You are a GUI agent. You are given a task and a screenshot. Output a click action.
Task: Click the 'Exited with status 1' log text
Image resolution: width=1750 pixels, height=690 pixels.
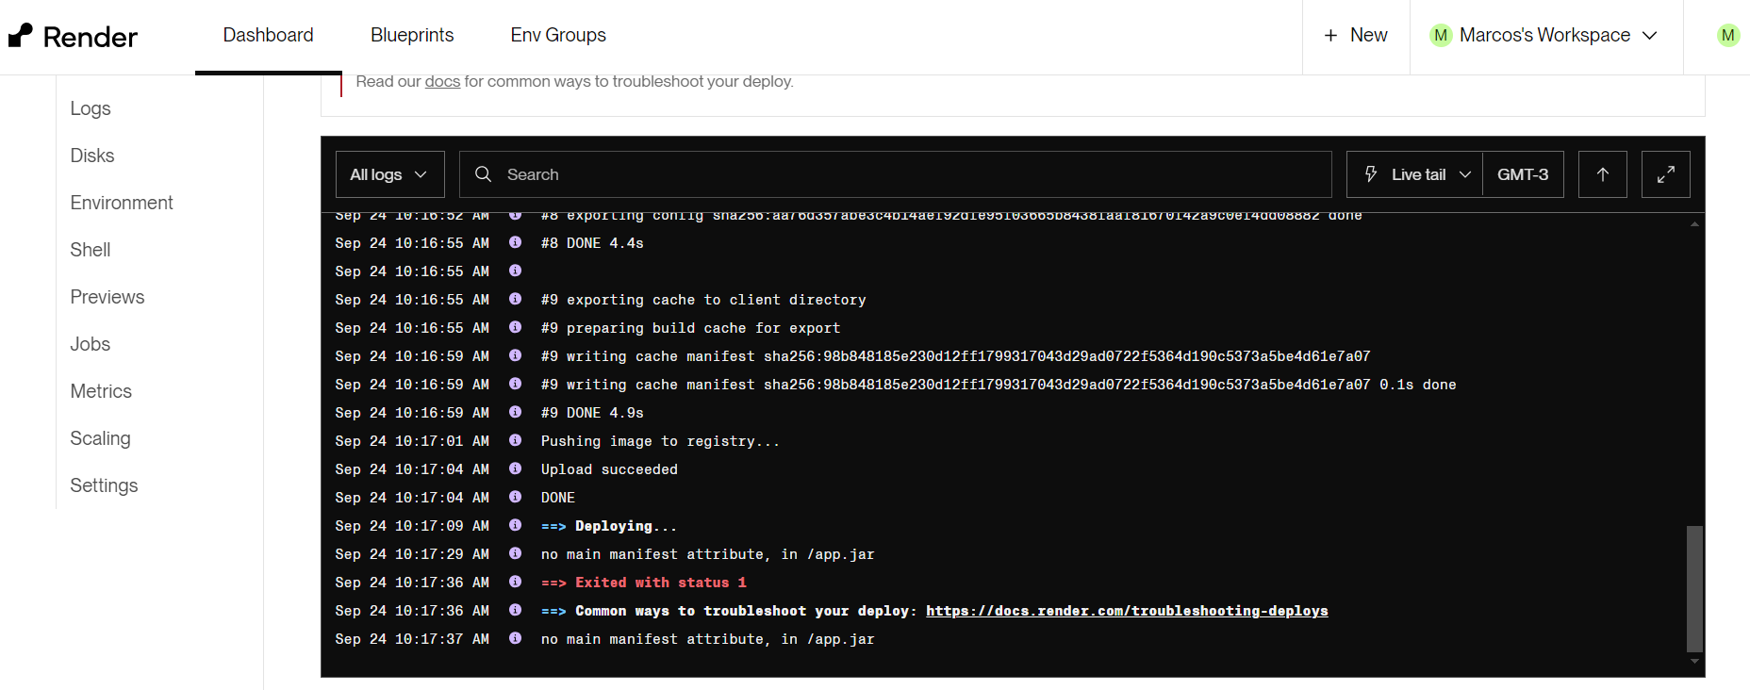(661, 583)
